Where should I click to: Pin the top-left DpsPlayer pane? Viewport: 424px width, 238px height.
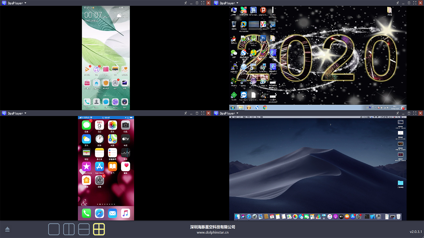pyautogui.click(x=185, y=3)
